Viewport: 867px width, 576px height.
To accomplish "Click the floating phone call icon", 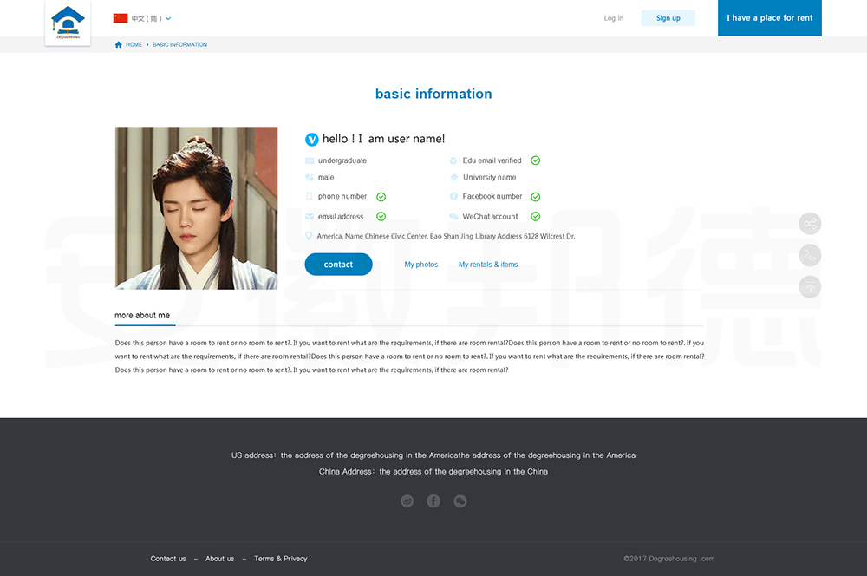I will 810,255.
